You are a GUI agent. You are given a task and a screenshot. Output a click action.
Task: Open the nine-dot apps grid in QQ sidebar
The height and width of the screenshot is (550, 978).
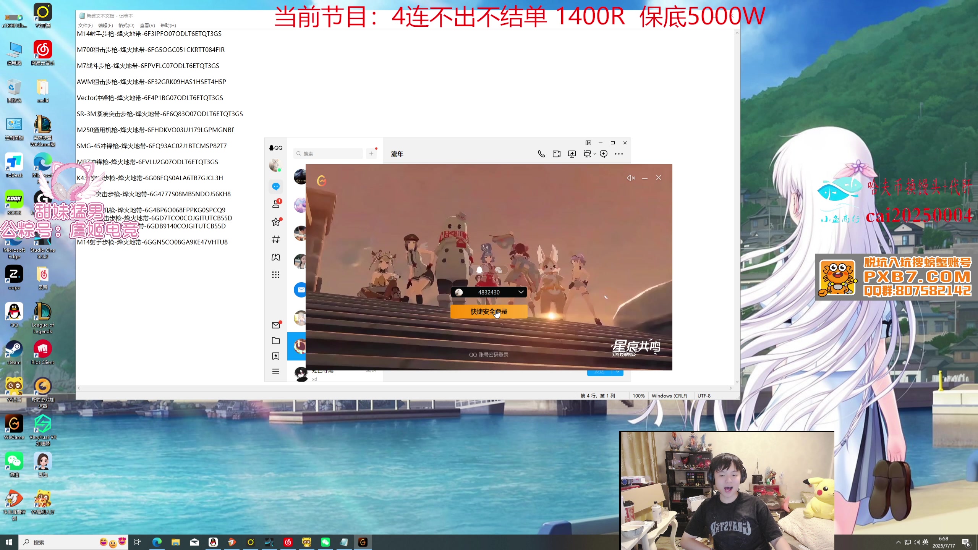(x=276, y=275)
